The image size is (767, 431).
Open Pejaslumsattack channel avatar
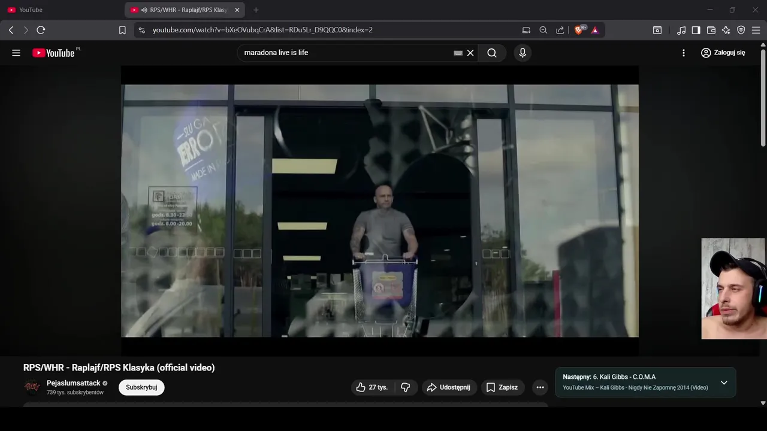click(32, 387)
